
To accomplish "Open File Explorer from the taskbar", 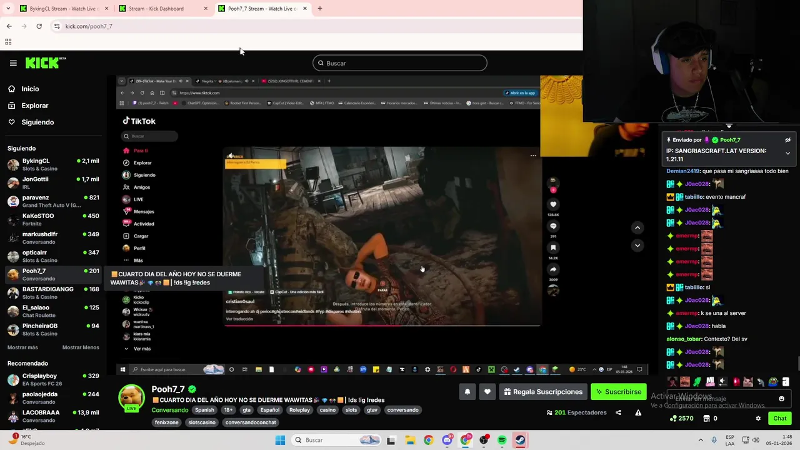I will click(x=410, y=440).
